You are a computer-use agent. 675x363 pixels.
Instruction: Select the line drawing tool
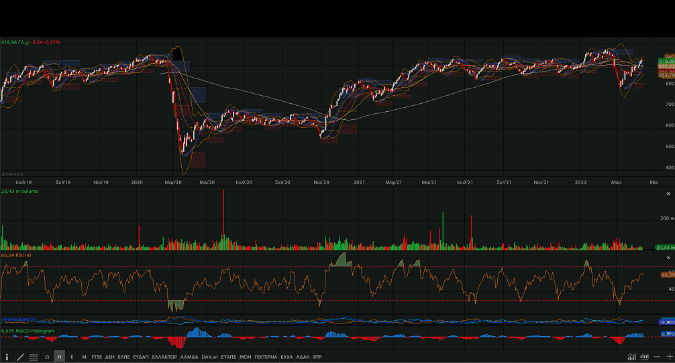point(20,357)
